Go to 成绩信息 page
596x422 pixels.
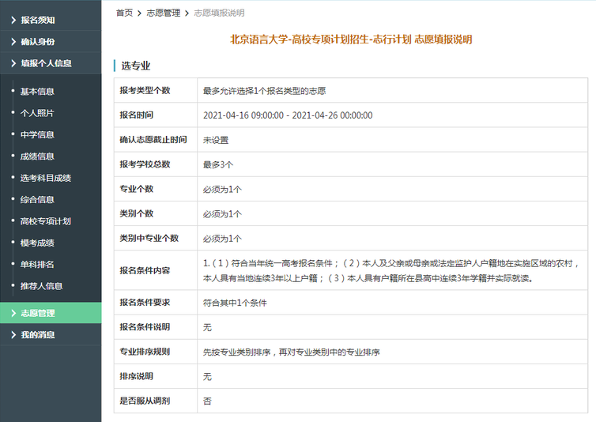tap(37, 156)
